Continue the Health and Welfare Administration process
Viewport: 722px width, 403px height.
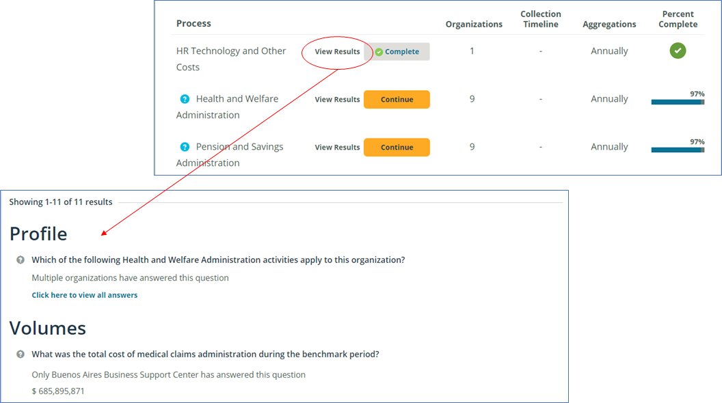tap(397, 99)
